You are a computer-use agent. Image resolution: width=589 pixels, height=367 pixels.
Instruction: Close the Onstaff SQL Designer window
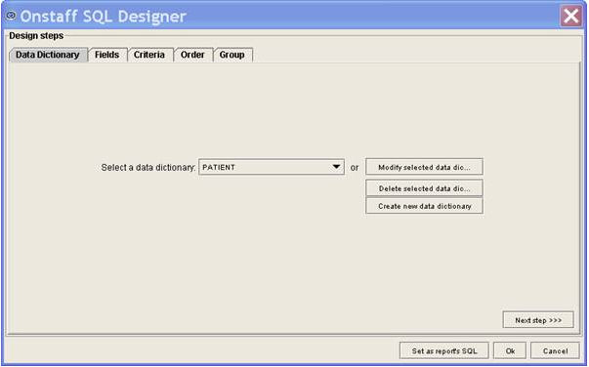point(571,17)
